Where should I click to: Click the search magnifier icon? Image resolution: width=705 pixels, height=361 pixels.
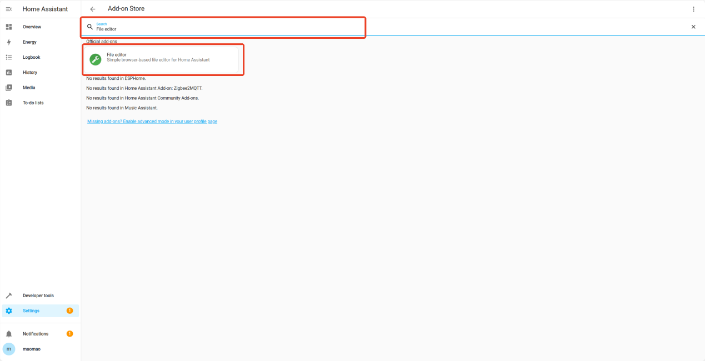pyautogui.click(x=90, y=27)
